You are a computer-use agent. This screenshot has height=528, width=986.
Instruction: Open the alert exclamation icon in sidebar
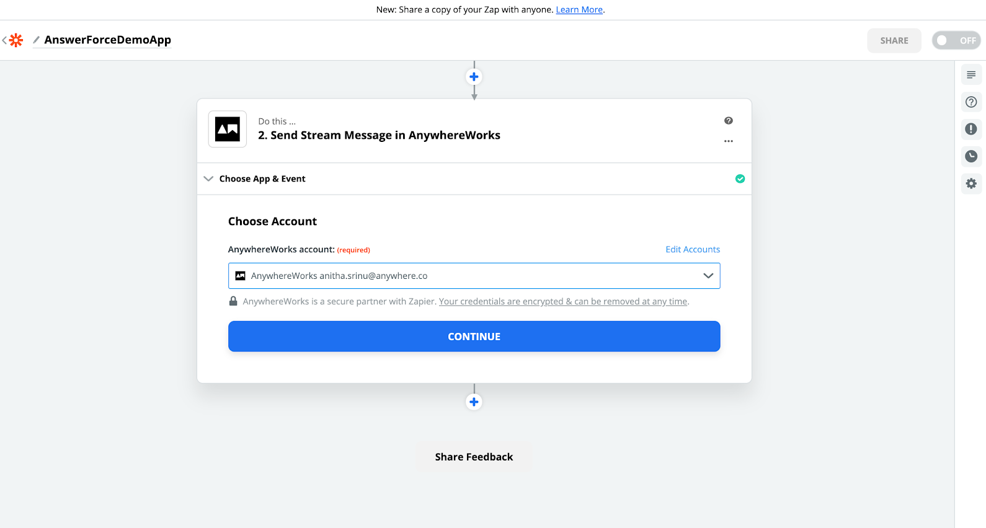click(x=971, y=129)
